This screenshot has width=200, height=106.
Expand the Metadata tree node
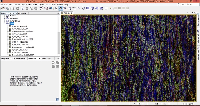pos(4,16)
